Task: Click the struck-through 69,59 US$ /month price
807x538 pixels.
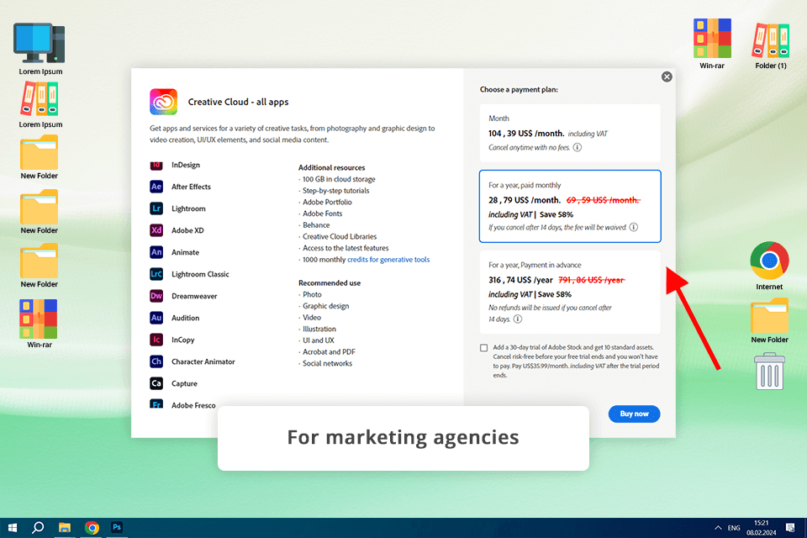Action: tap(604, 200)
